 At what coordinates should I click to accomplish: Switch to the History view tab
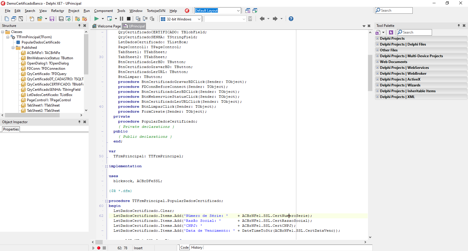pos(197,247)
